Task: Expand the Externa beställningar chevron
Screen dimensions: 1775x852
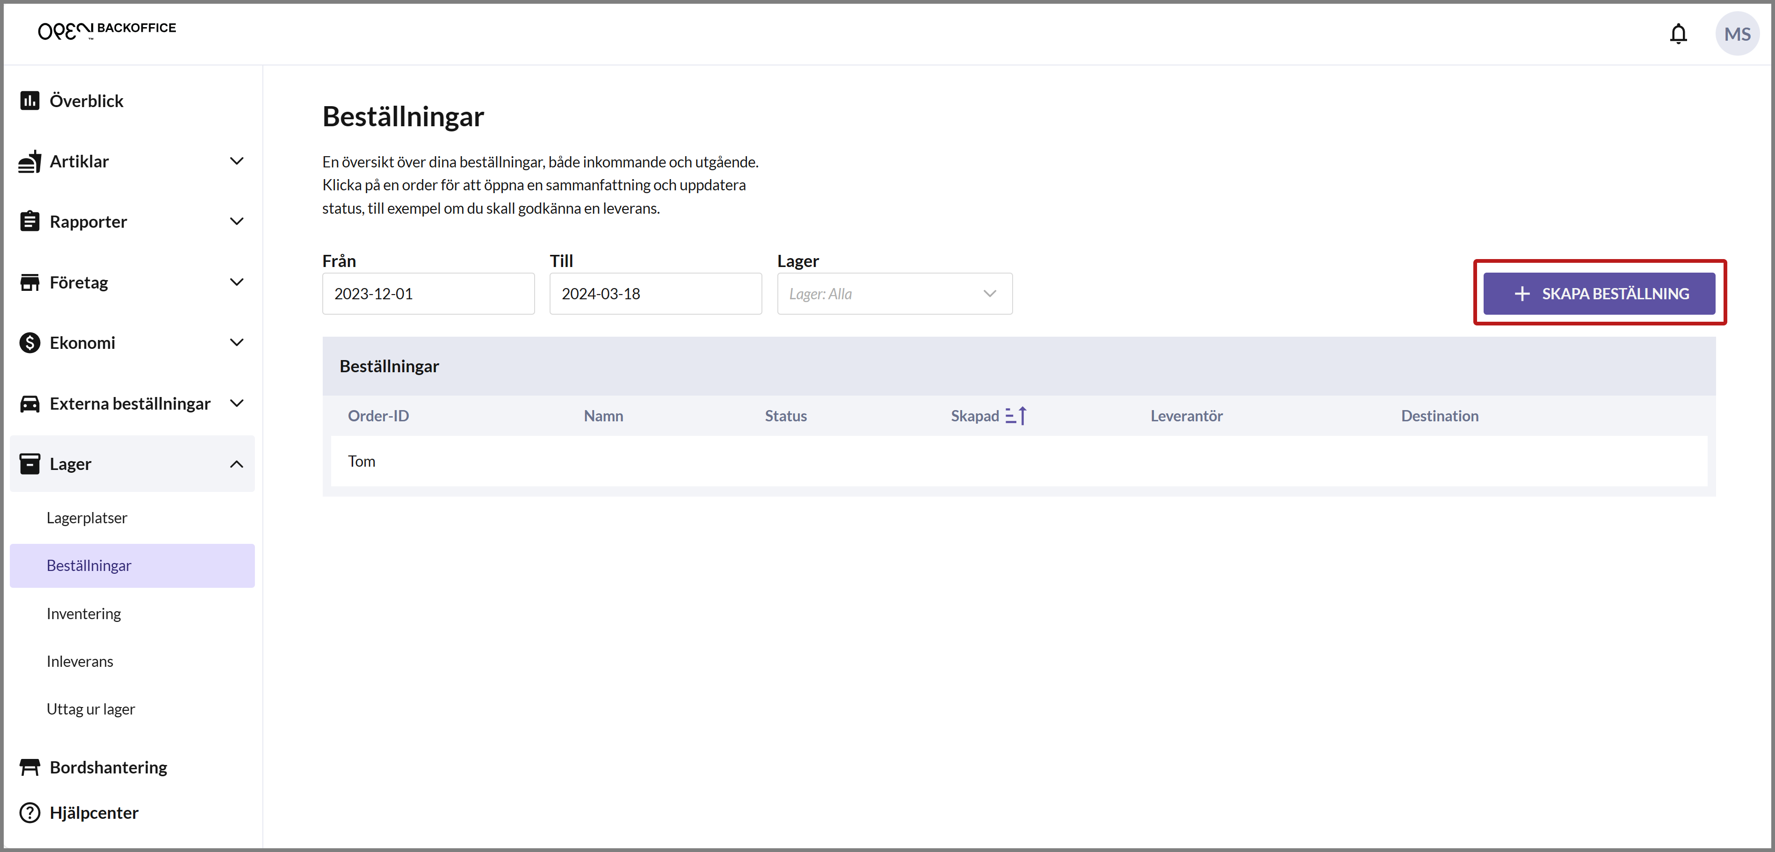Action: [236, 403]
